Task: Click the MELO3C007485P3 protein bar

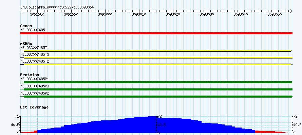Action: pos(156,89)
